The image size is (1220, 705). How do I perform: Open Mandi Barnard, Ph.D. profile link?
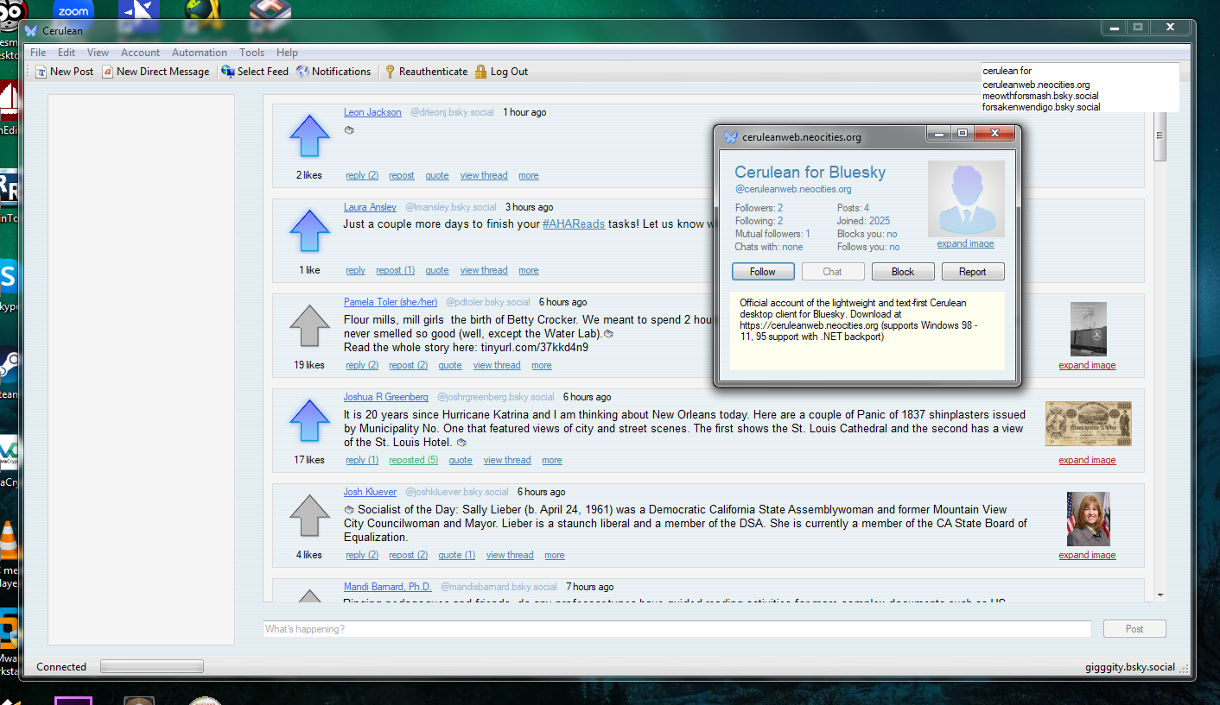point(388,587)
